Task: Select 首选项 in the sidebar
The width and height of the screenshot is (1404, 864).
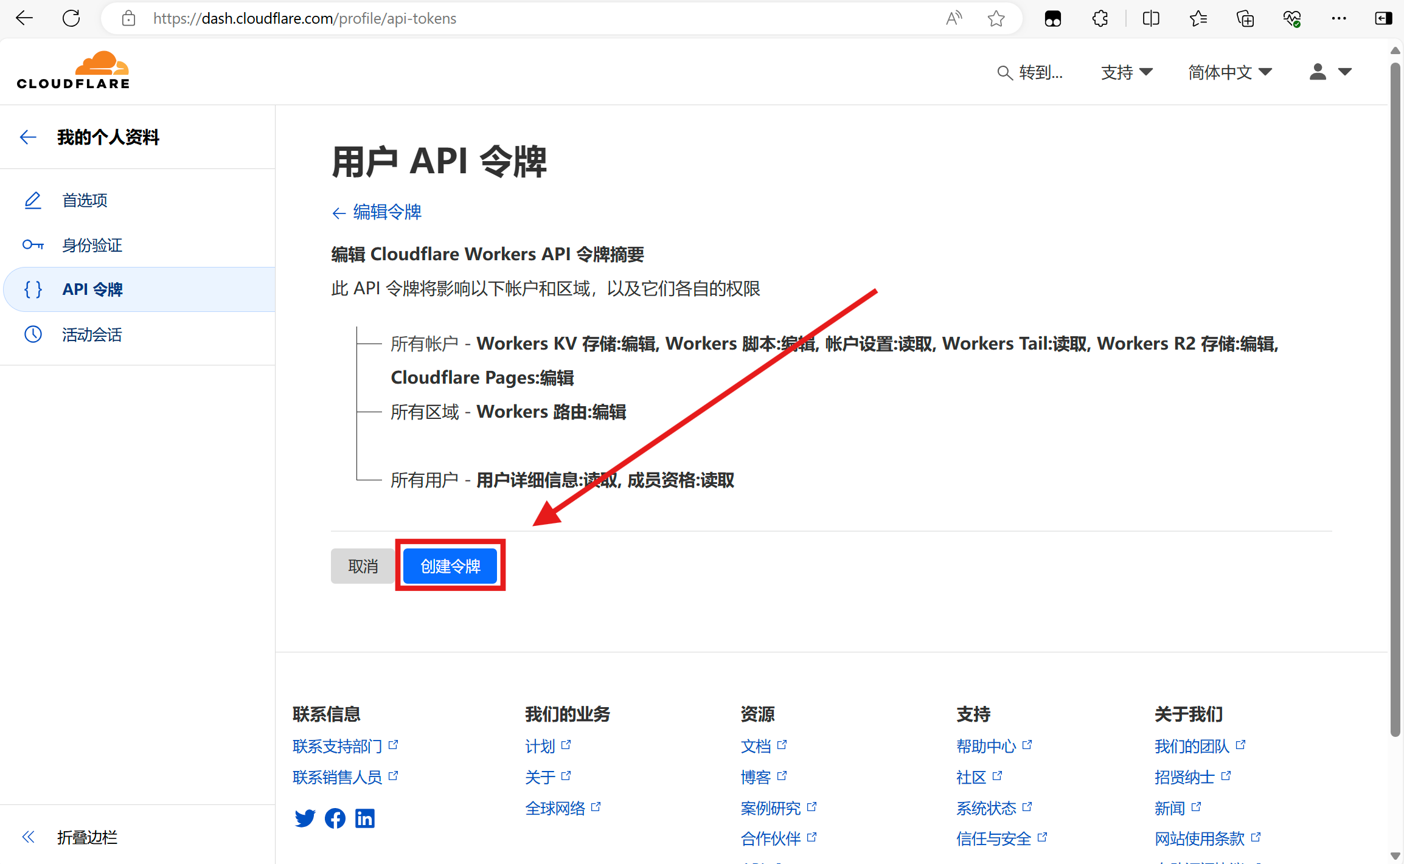Action: [85, 200]
